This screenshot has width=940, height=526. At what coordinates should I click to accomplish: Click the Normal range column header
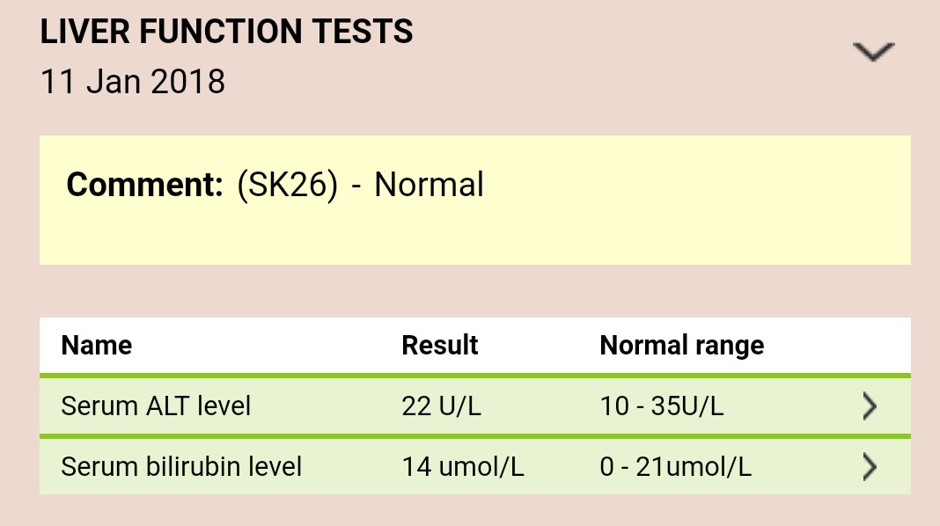pos(681,346)
